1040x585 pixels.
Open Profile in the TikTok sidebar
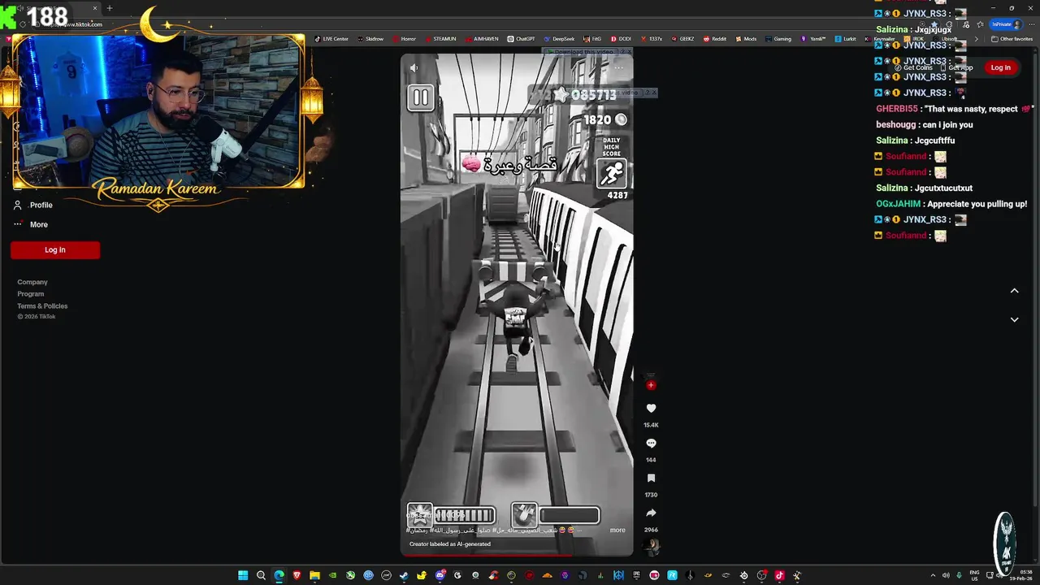tap(33, 205)
